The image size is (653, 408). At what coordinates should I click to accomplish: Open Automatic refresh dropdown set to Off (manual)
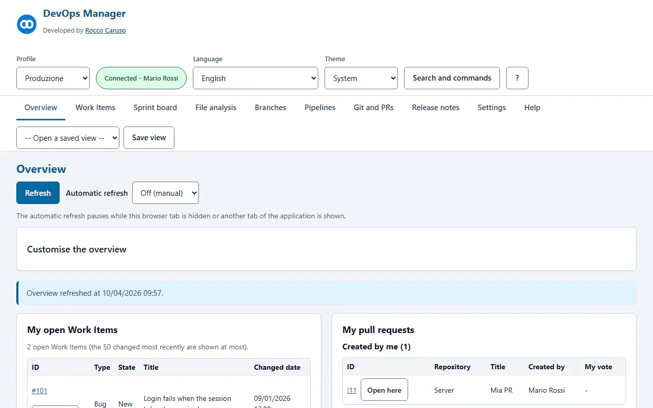[x=165, y=193]
